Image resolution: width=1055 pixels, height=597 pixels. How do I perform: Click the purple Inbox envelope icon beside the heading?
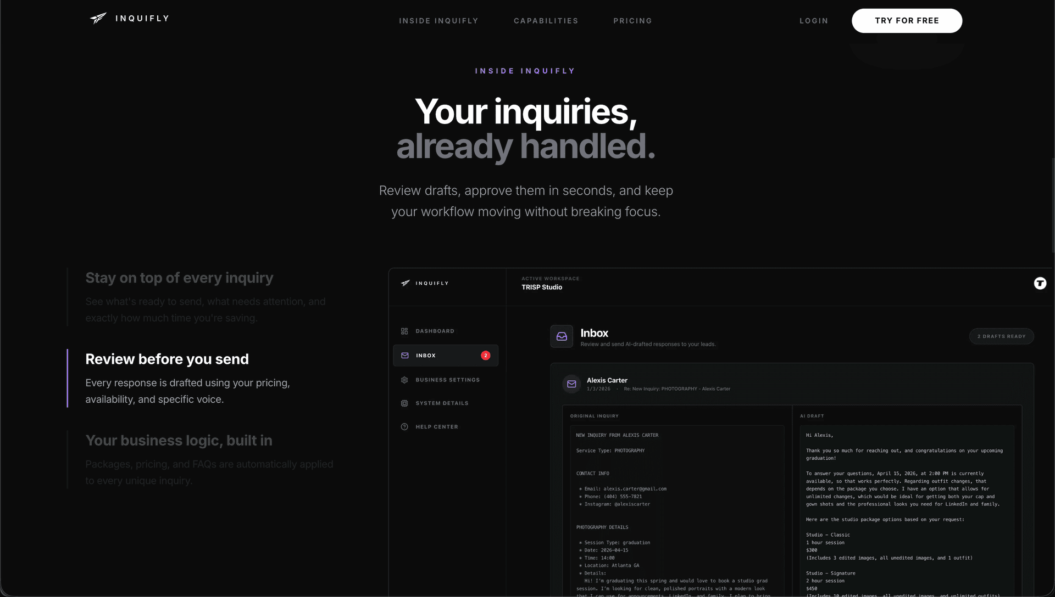click(561, 336)
